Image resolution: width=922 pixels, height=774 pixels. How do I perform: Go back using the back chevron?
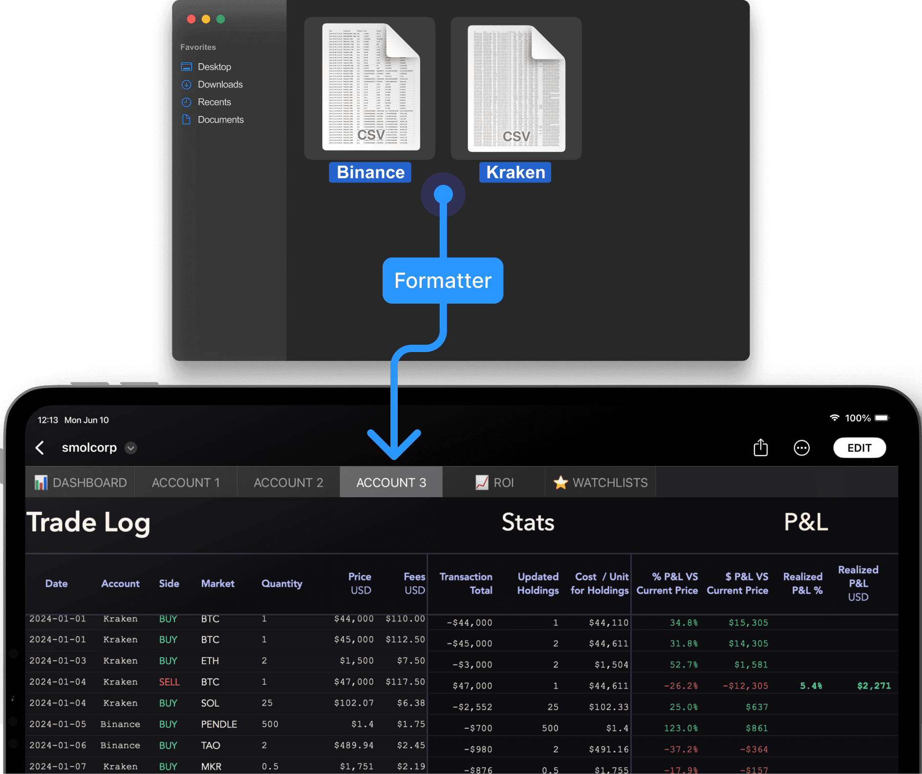click(40, 447)
